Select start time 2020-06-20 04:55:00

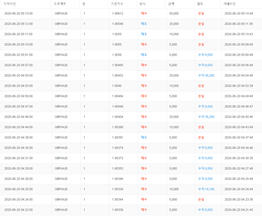click(x=18, y=75)
